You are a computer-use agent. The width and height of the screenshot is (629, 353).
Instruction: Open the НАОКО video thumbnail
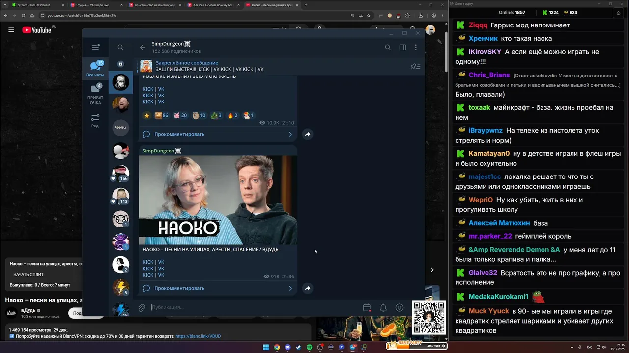coord(218,200)
